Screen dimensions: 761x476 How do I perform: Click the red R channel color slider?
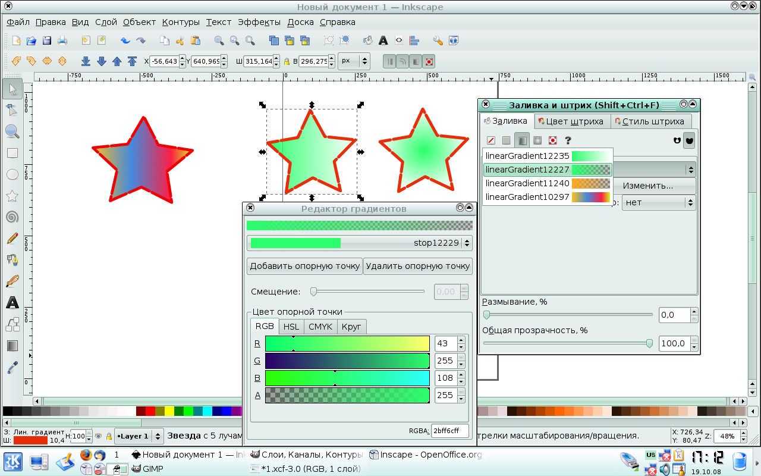(x=347, y=343)
